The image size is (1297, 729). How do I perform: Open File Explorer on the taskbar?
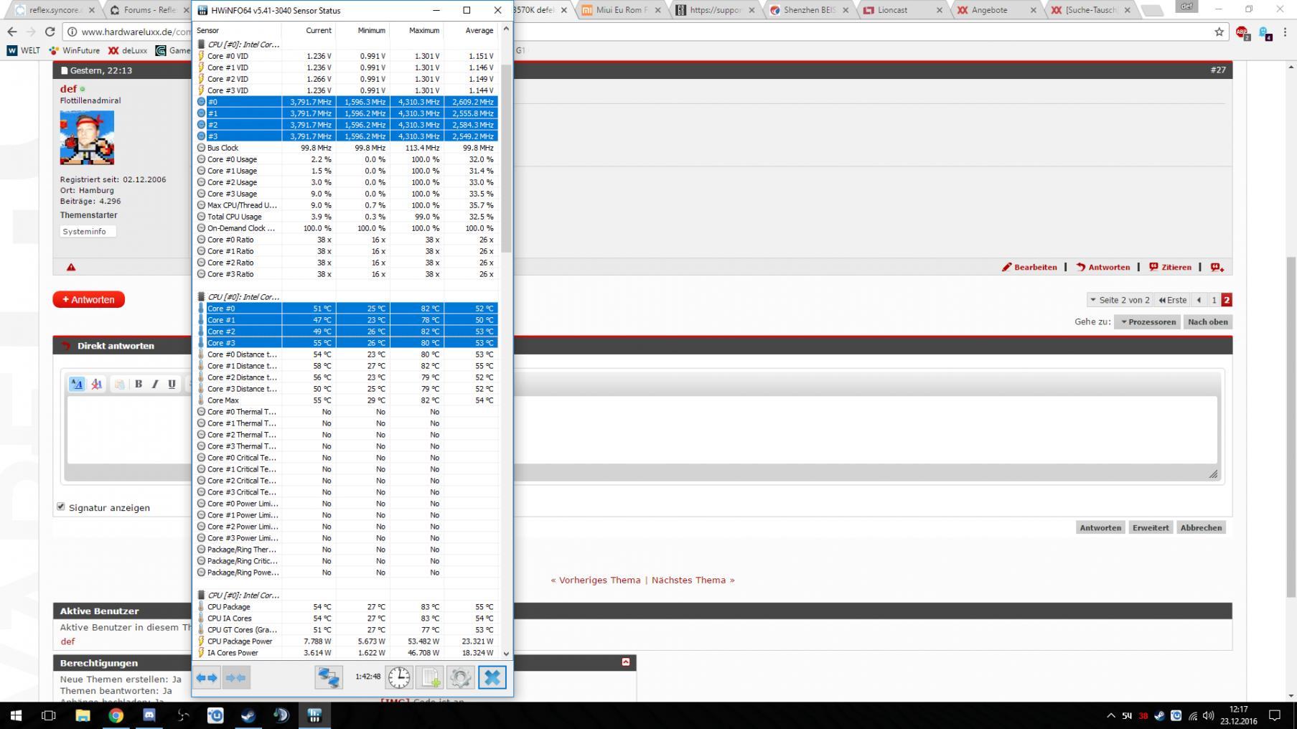pos(83,715)
